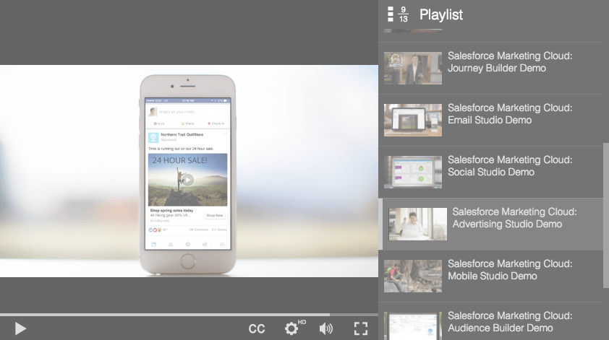
Task: Open Advertising Studio Demo title
Action: pos(515,218)
